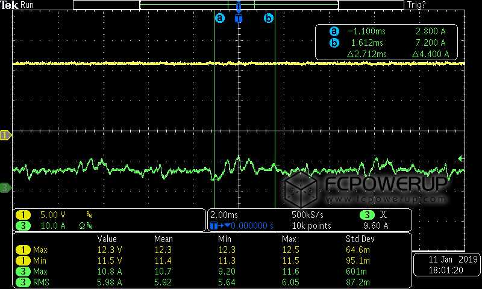Image resolution: width=482 pixels, height=289 pixels.
Task: Select the record view overview bar
Action: 239,5
